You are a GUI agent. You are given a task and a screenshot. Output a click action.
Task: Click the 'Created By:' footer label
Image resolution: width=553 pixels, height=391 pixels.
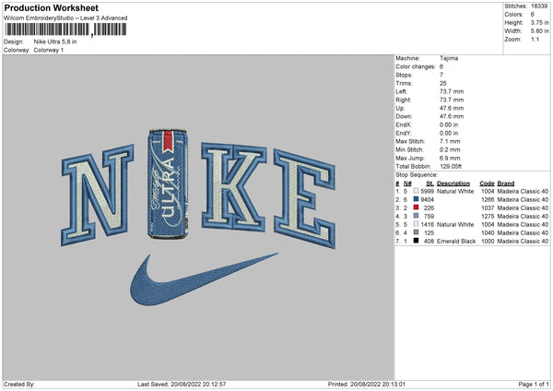click(x=19, y=384)
